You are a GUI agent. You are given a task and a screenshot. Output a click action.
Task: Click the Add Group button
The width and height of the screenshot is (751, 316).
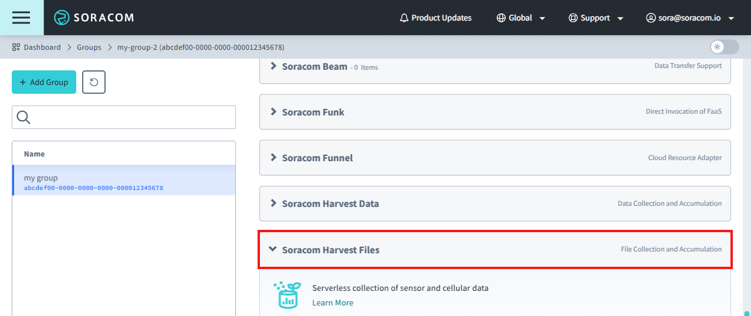click(44, 82)
